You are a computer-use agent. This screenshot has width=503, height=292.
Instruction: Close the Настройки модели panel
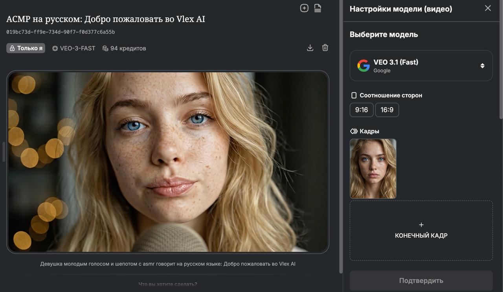[488, 8]
